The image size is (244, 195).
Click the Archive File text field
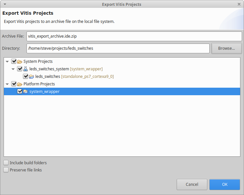[x=134, y=36]
